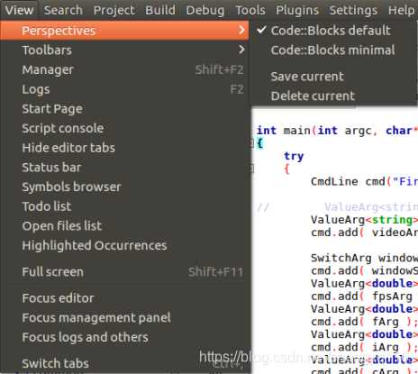Image resolution: width=418 pixels, height=374 pixels.
Task: Click the 'int main(int argc' code line
Action: point(337,131)
